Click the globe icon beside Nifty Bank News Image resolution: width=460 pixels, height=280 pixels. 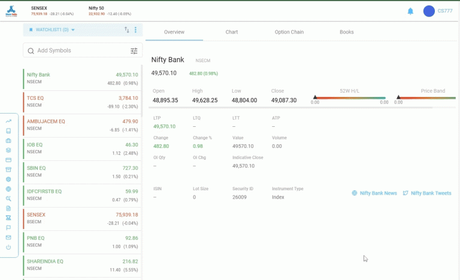point(355,193)
